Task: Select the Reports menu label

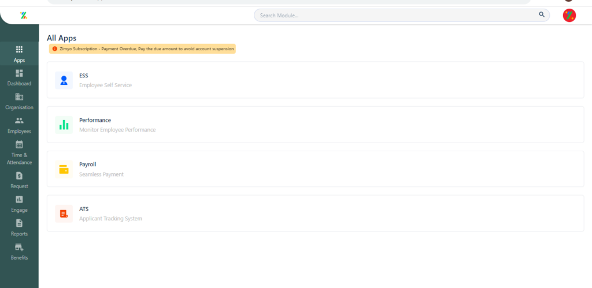Action: (19, 234)
